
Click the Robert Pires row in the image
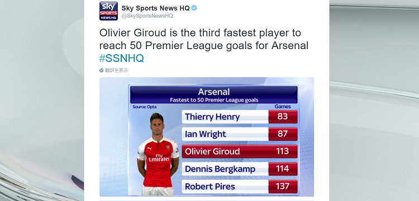[x=240, y=186]
